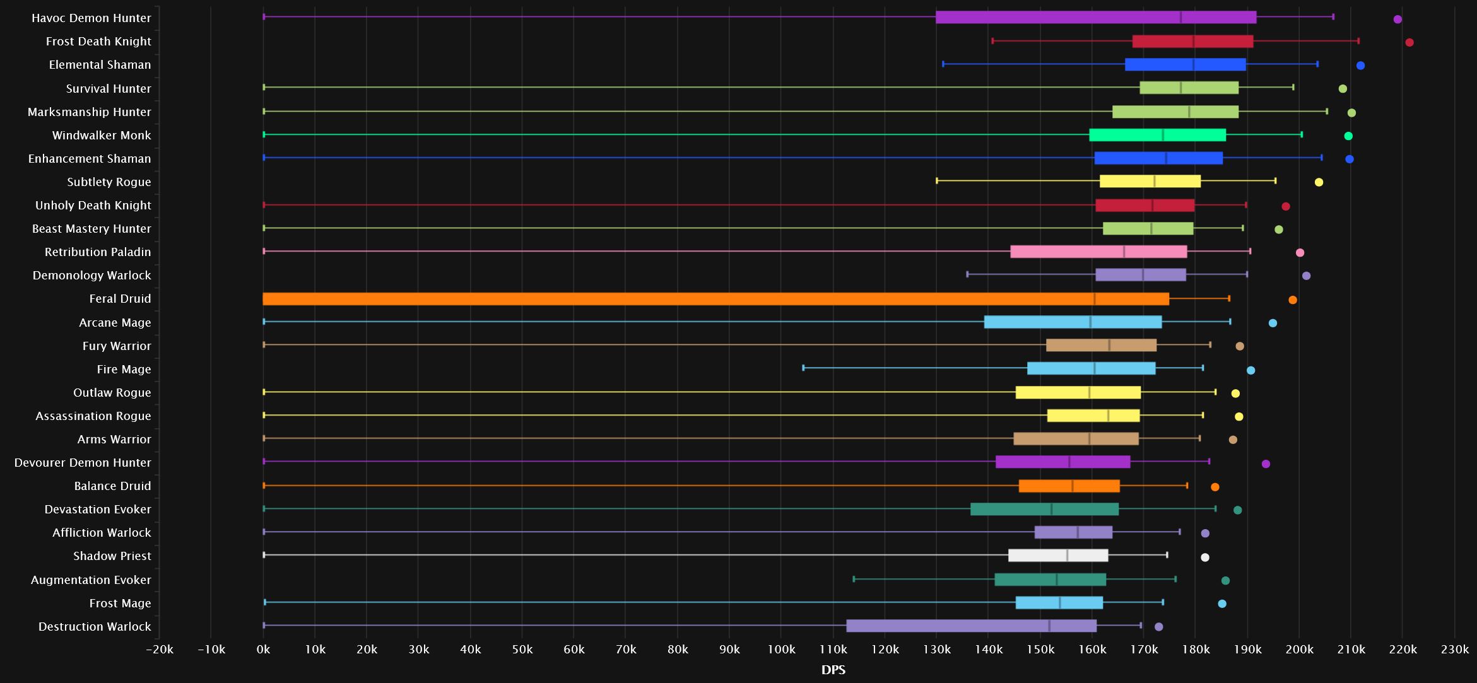
Task: Click the DPS axis title
Action: click(x=833, y=670)
